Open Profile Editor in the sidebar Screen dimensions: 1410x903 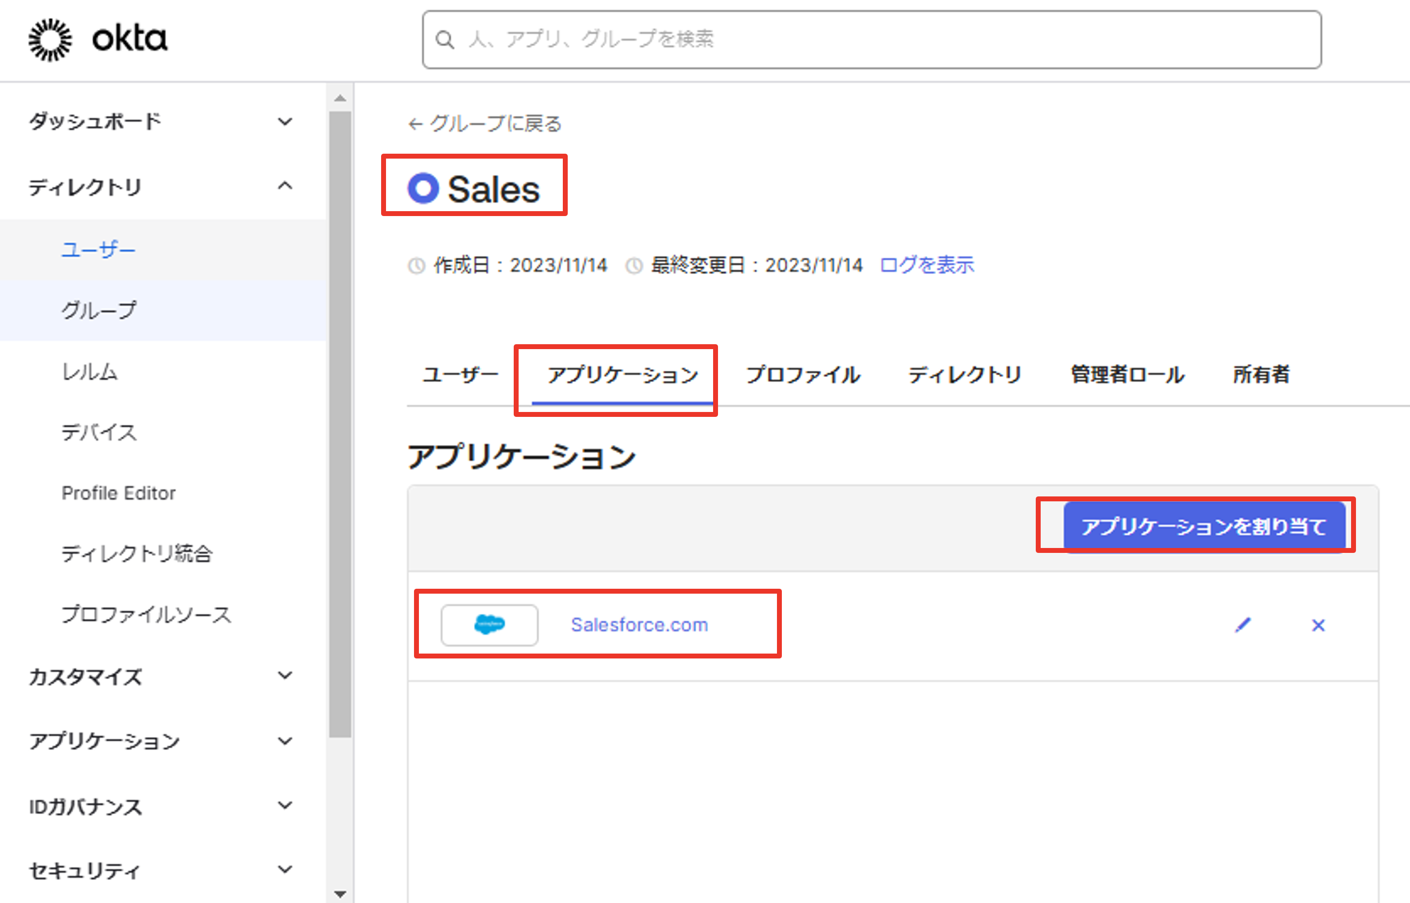[118, 493]
